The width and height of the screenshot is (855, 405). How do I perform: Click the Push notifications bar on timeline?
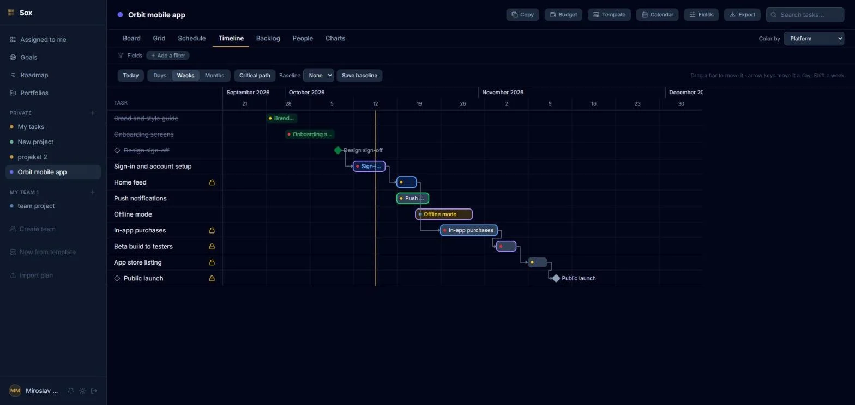413,198
